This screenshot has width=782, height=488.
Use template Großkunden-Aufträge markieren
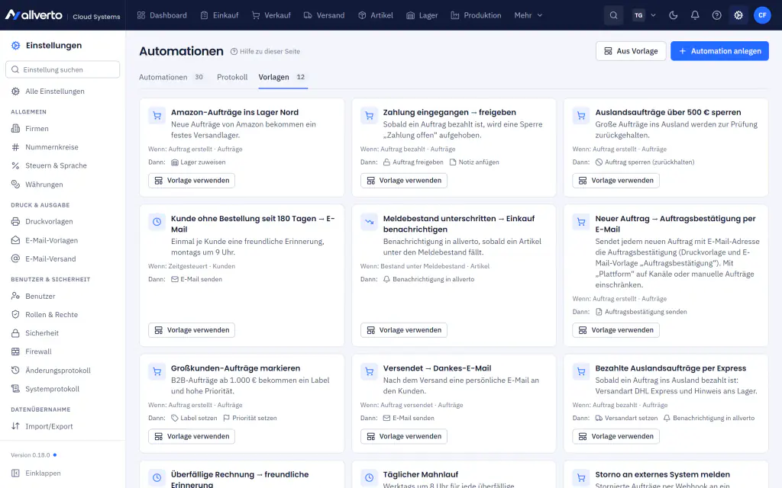point(192,436)
